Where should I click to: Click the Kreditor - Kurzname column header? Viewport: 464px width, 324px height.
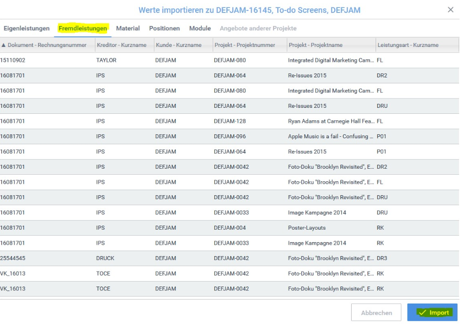[124, 45]
